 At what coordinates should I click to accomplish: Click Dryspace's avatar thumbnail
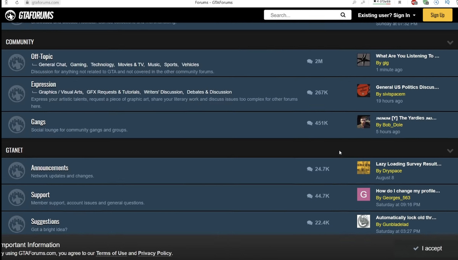tap(363, 168)
